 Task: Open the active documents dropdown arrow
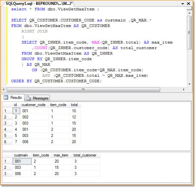183,3
